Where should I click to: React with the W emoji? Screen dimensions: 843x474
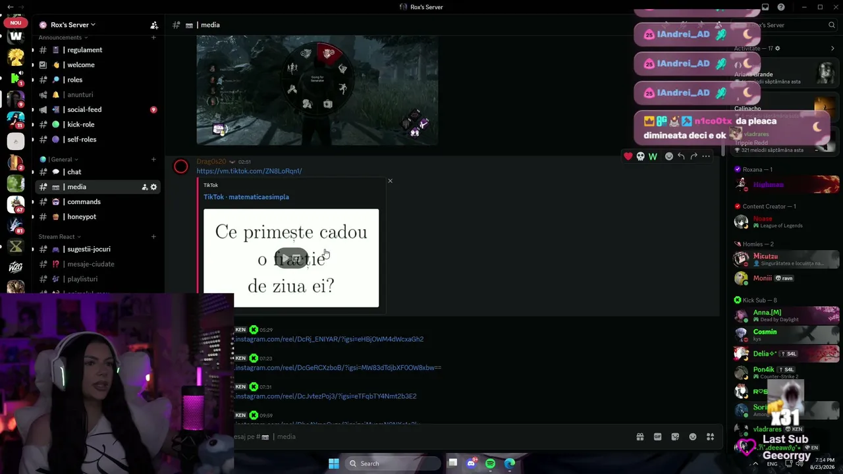[653, 157]
